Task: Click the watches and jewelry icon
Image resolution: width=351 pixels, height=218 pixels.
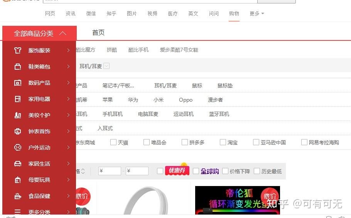Action: click(x=18, y=131)
